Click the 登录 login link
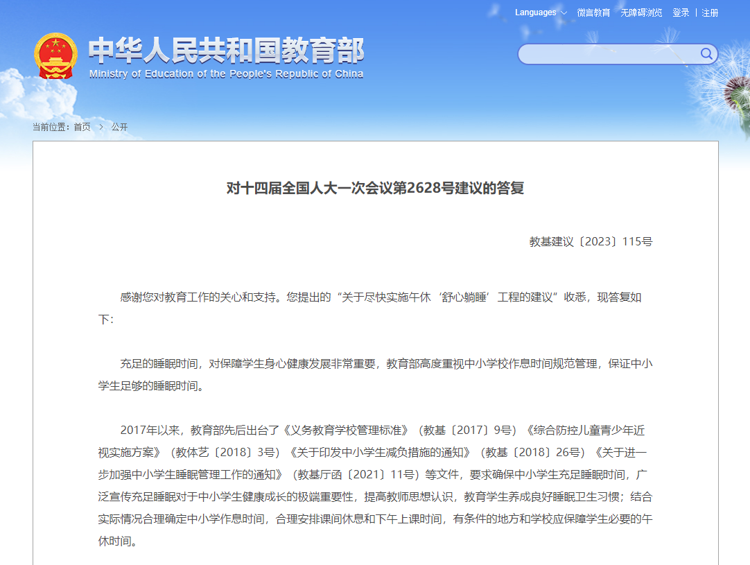The image size is (750, 565). click(681, 12)
